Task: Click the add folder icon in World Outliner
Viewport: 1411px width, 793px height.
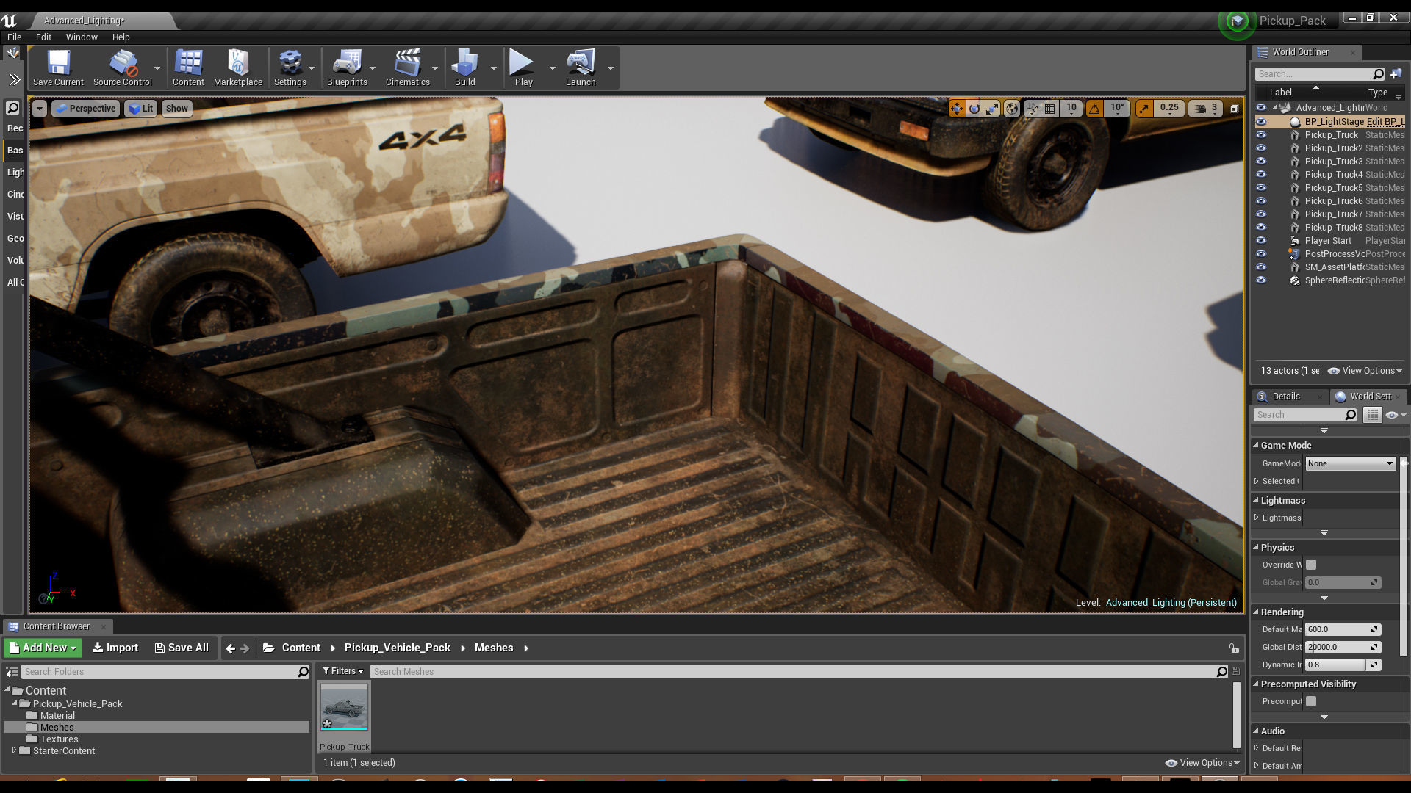Action: (1396, 73)
